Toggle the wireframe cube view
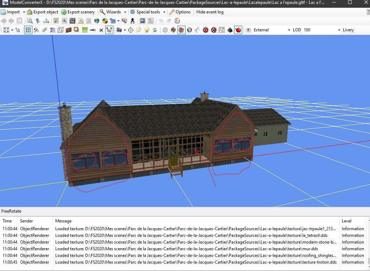The height and width of the screenshot is (271, 370). tap(61, 30)
